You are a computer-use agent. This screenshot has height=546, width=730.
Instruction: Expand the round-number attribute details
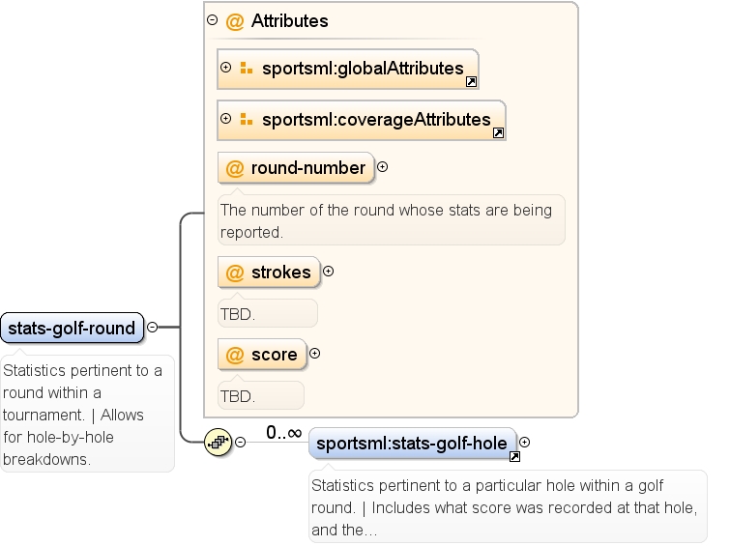[382, 167]
